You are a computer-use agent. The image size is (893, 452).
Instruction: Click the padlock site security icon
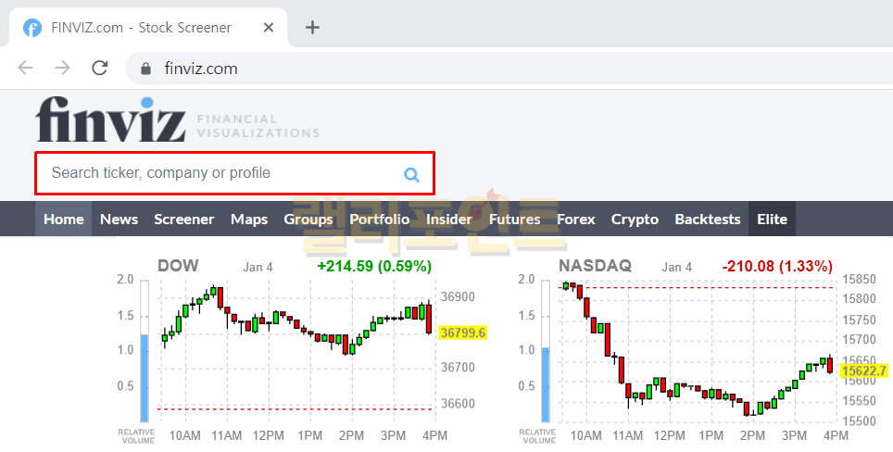coord(145,69)
